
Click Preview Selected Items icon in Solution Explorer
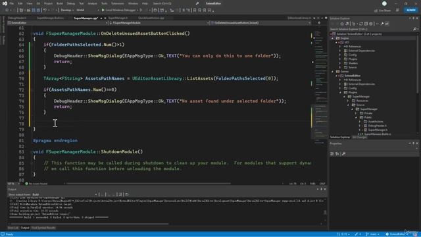[x=387, y=24]
